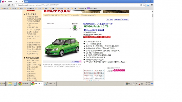The height and width of the screenshot is (102, 182).
Task: Click the page scrollbar down arrow
Action: click(152, 80)
